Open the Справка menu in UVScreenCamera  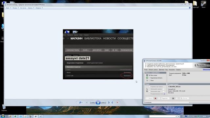pos(178,70)
